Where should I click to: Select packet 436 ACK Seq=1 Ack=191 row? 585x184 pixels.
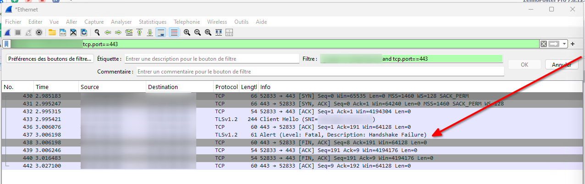click(291, 127)
